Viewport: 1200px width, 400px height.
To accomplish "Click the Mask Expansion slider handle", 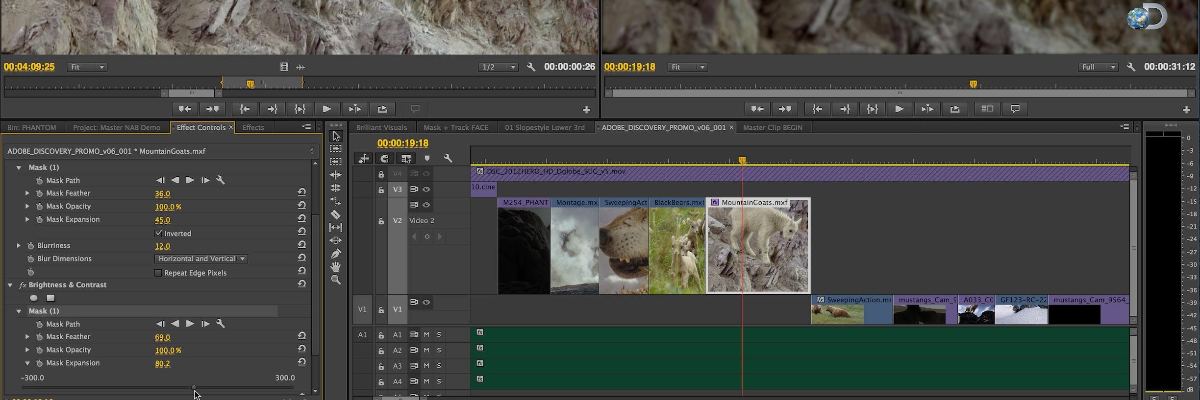I will tap(194, 387).
